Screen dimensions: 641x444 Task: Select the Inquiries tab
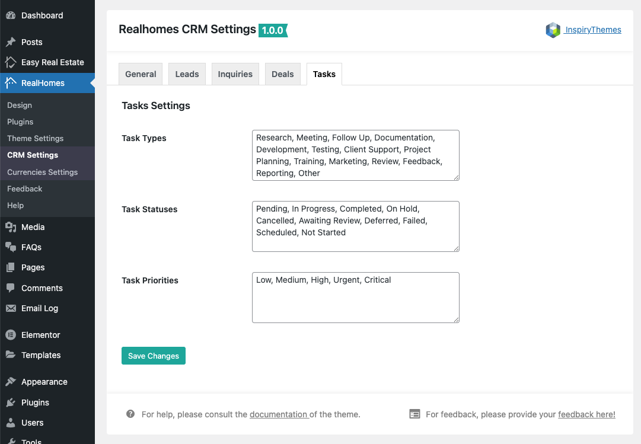coord(235,74)
